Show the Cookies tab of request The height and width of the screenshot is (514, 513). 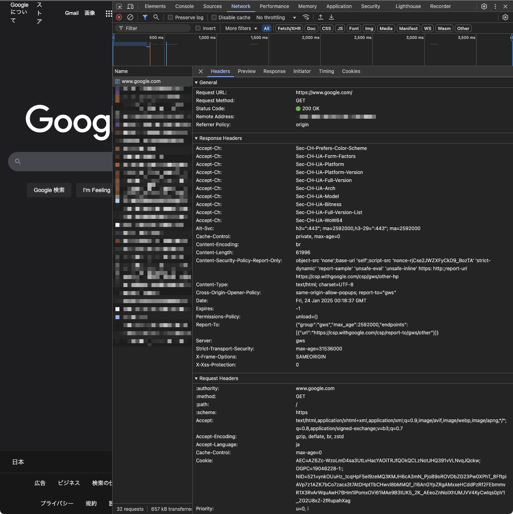pyautogui.click(x=351, y=71)
